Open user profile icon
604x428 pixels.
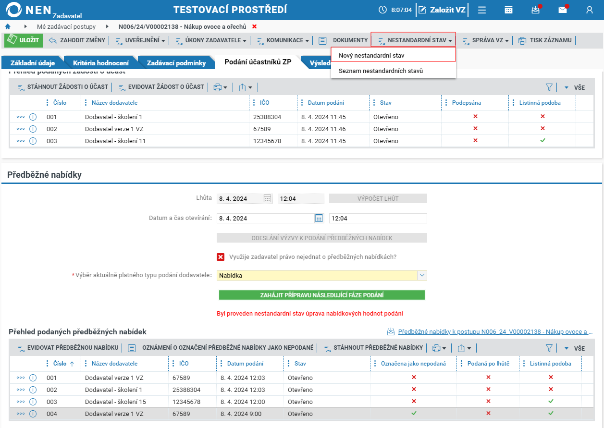tap(590, 10)
